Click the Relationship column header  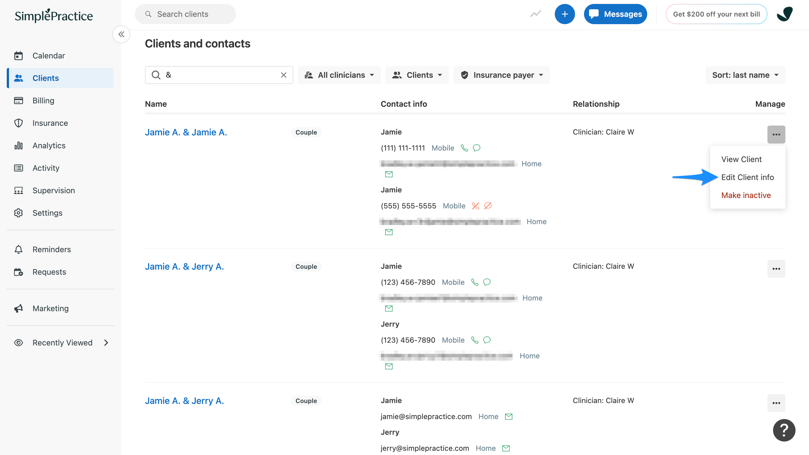[596, 104]
